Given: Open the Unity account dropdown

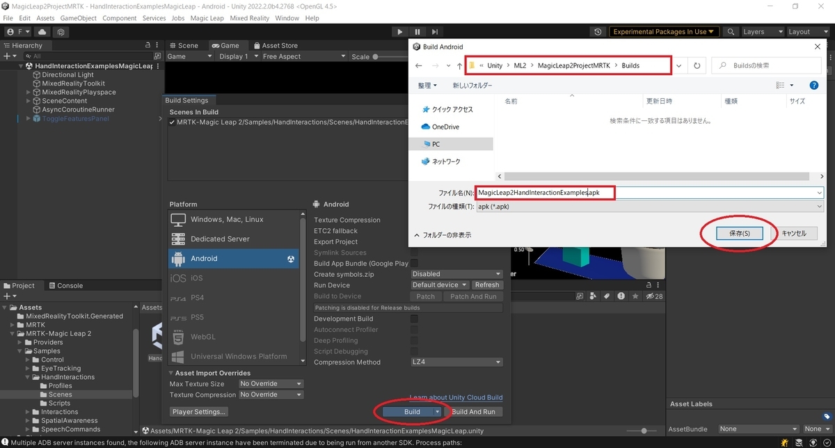Looking at the screenshot, I should 19,32.
